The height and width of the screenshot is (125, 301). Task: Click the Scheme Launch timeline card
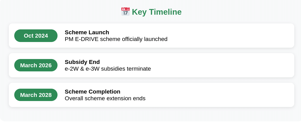[152, 36]
